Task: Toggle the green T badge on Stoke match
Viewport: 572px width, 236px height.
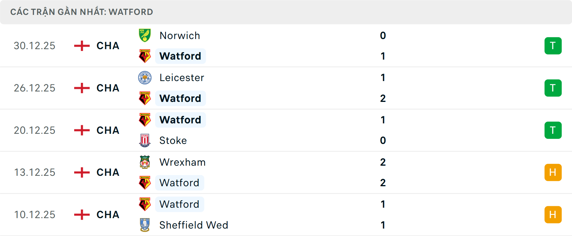Action: pyautogui.click(x=553, y=130)
